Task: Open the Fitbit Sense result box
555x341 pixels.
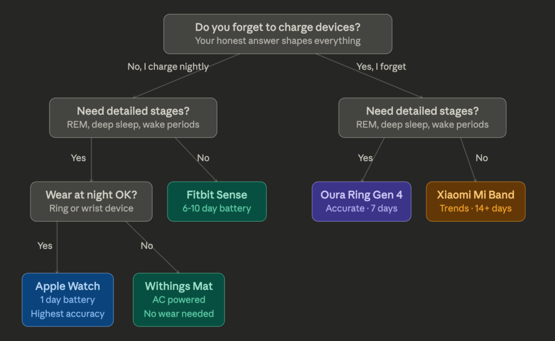Action: [217, 202]
